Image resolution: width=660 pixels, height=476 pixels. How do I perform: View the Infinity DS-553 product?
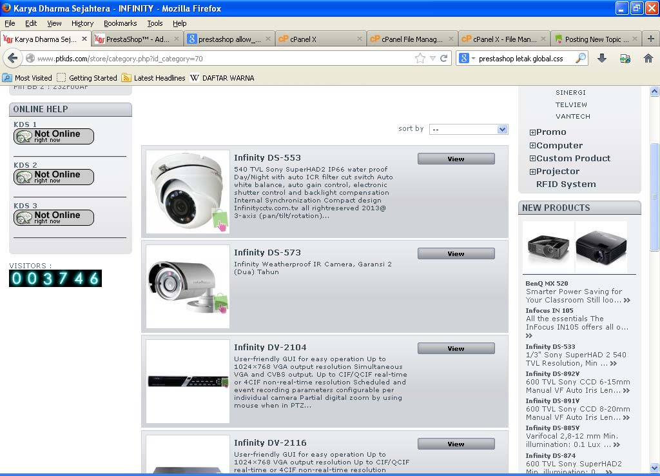[x=456, y=159]
